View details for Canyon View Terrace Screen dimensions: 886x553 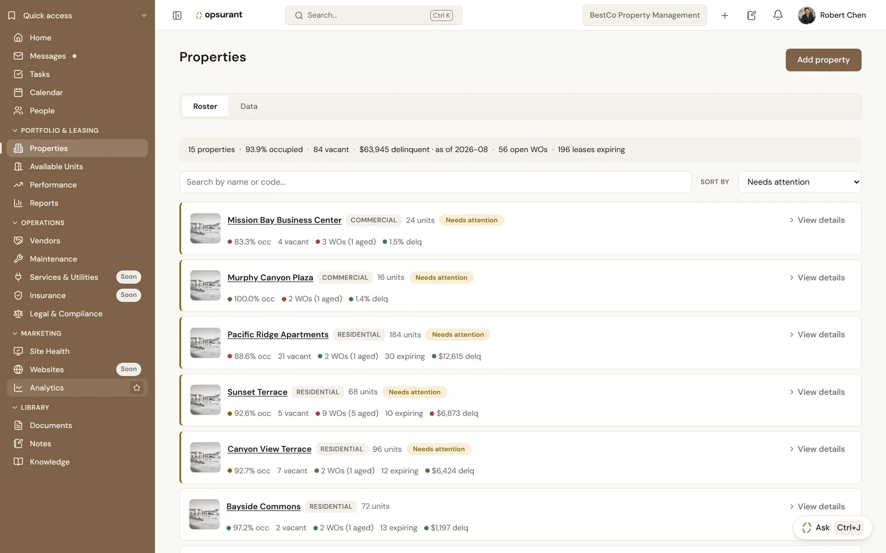click(x=817, y=449)
